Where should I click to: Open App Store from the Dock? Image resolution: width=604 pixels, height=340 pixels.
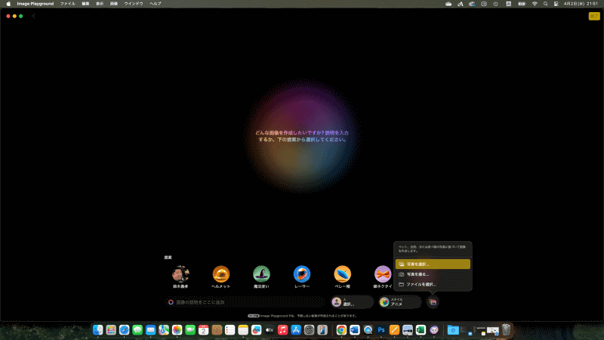click(296, 330)
